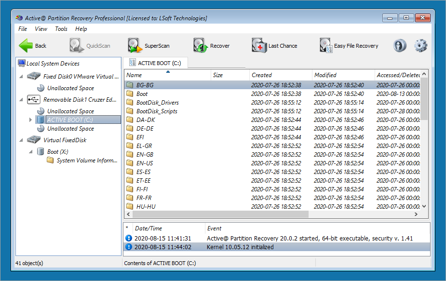Click the Recover disk icon

[x=201, y=45]
